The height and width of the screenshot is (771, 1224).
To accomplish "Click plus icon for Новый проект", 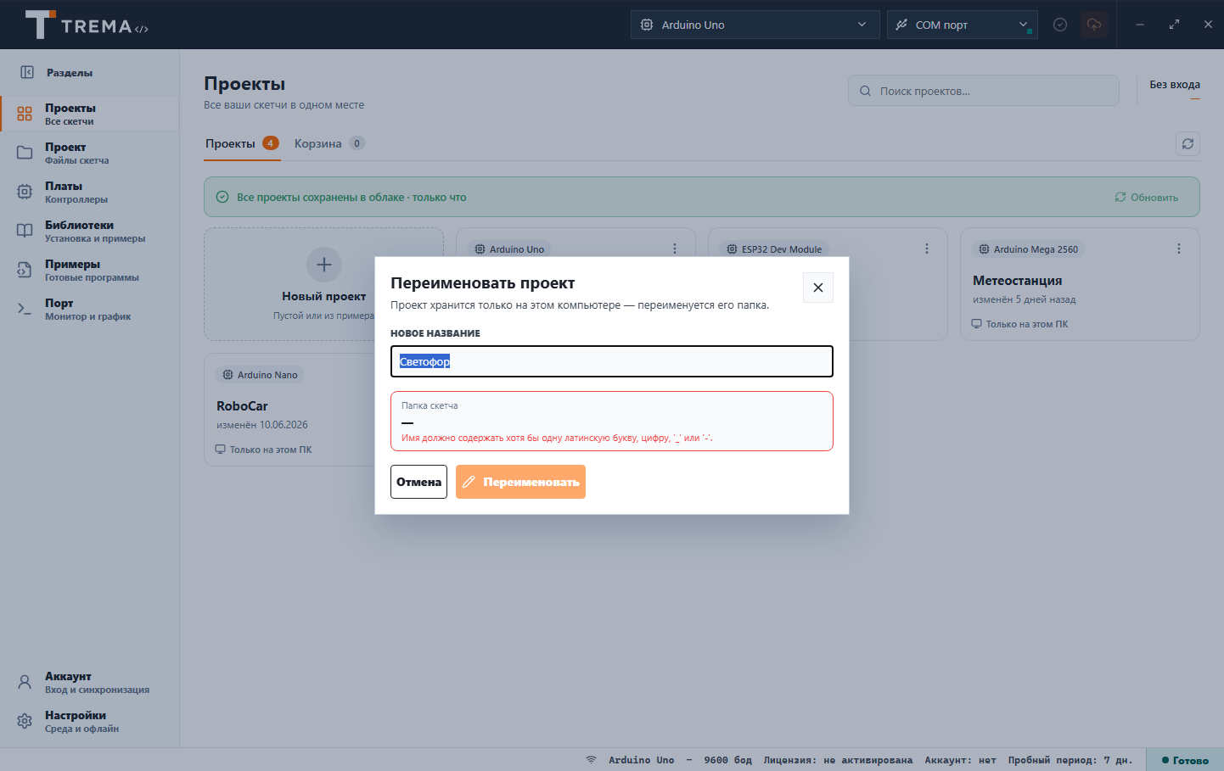I will (x=324, y=265).
